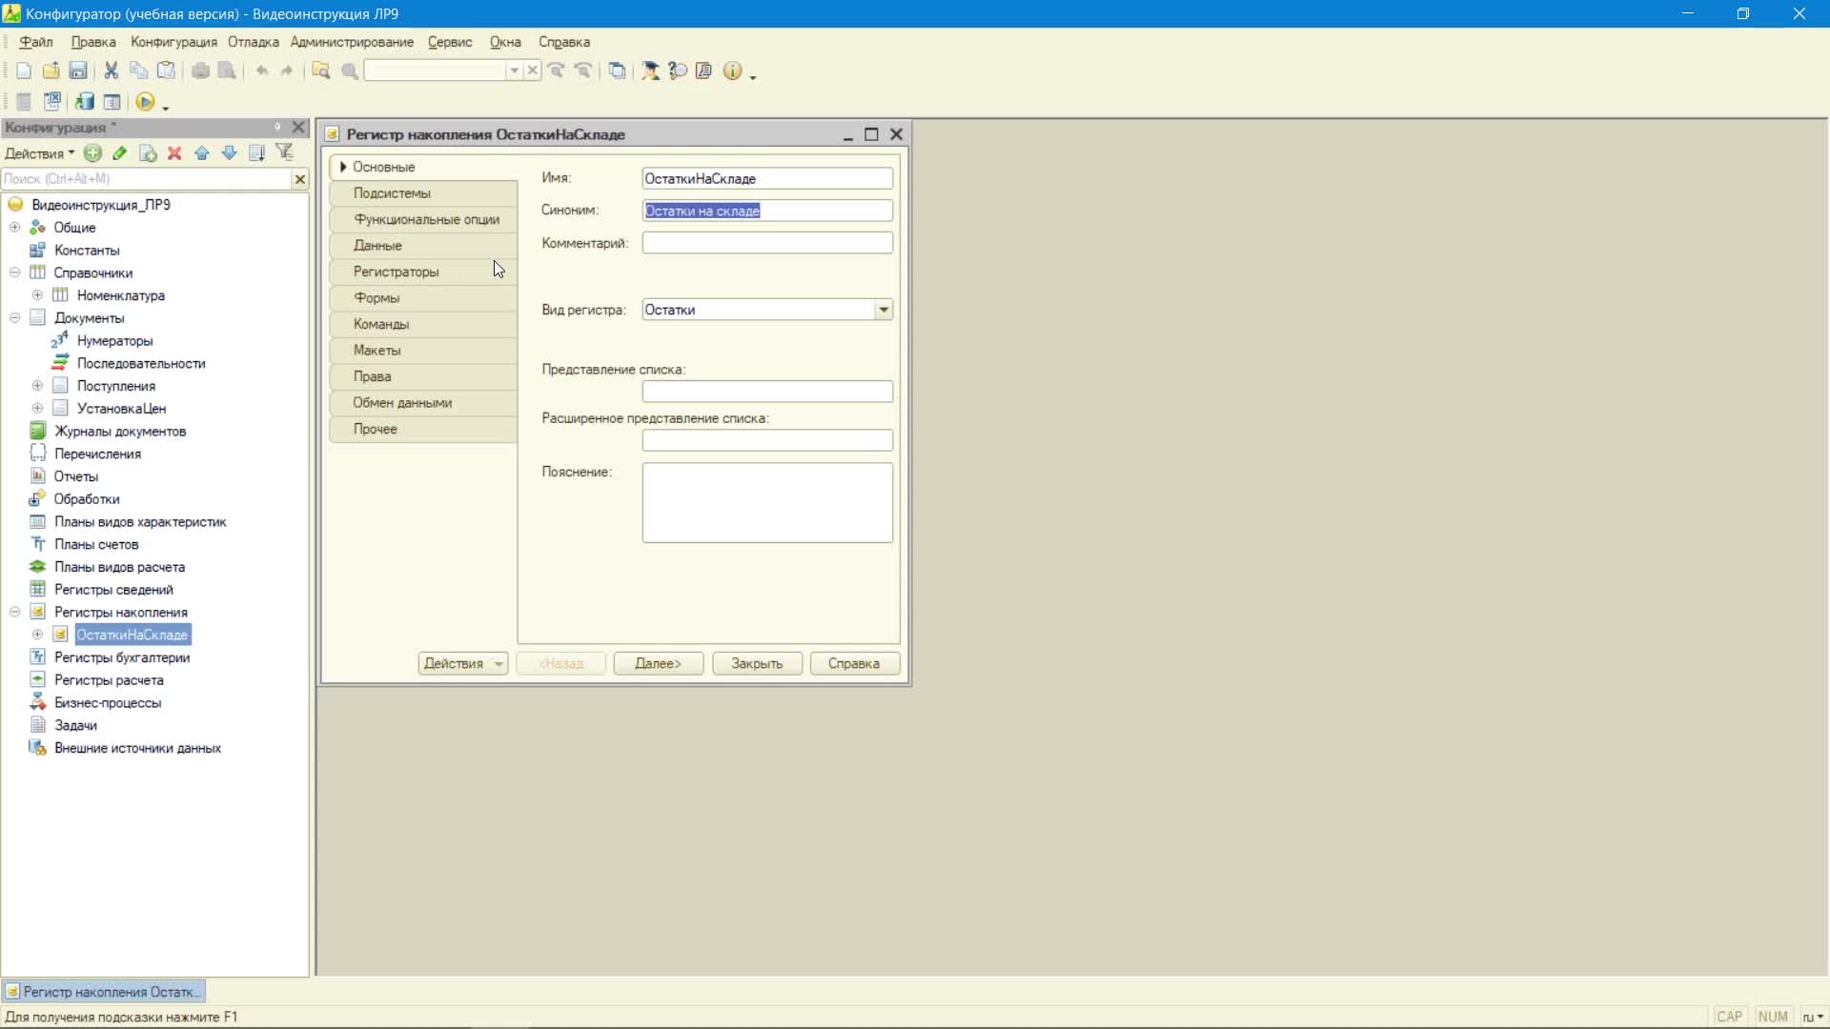Click the edit pencil icon in Configuration panel

coord(120,152)
